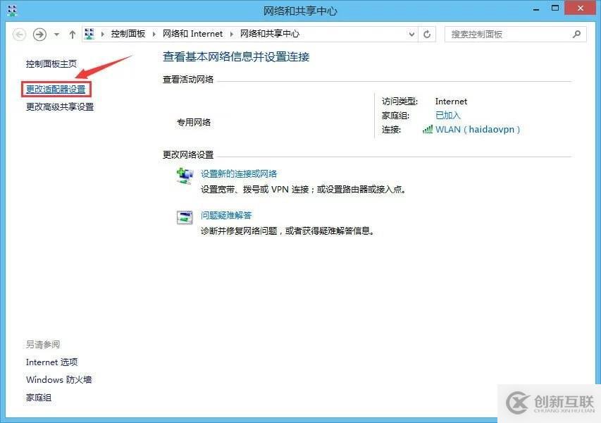Click the WLAN (haidaovpn) connection link
Screen dimensions: 601x423
[476, 130]
